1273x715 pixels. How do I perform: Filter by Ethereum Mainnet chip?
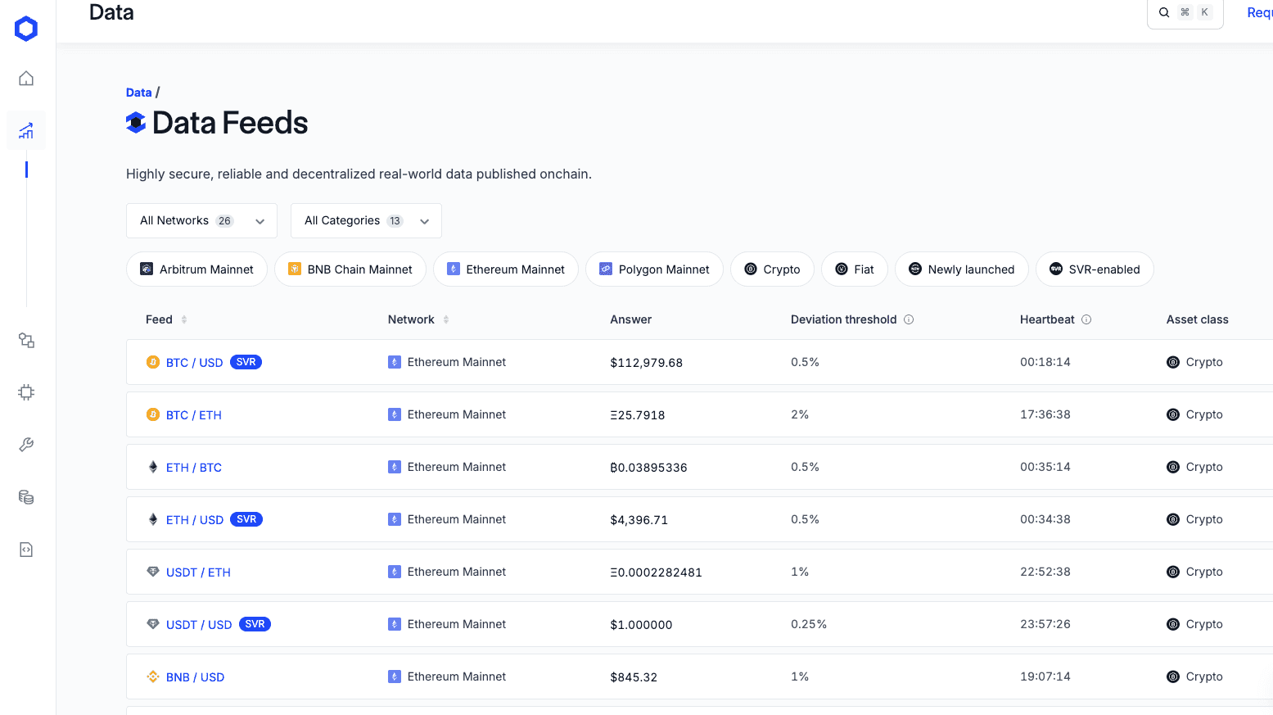point(506,269)
